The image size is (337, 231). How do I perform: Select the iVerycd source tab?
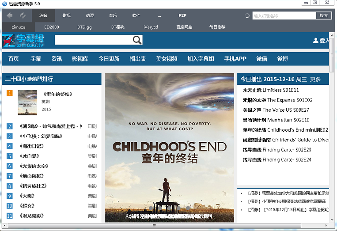pos(151,27)
